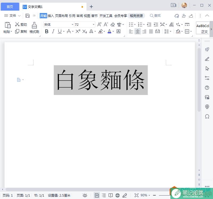
Task: Switch to the 引用 (References) tab
Action: tap(72, 16)
